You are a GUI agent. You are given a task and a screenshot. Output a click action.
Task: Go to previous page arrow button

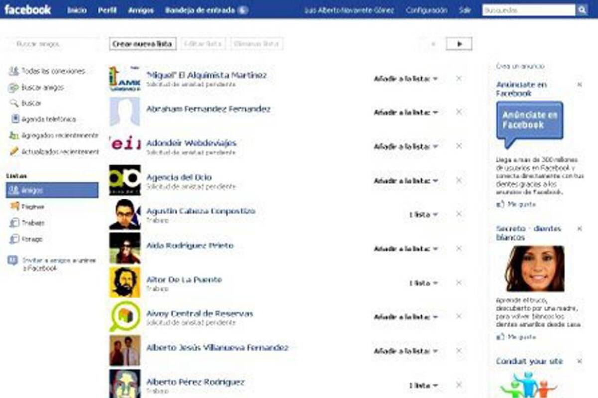click(x=433, y=44)
